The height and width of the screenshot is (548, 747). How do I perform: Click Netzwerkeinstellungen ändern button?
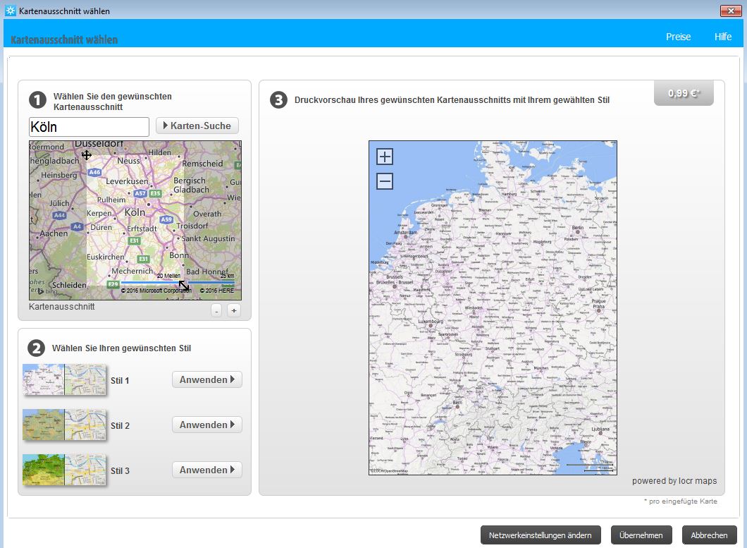[541, 535]
